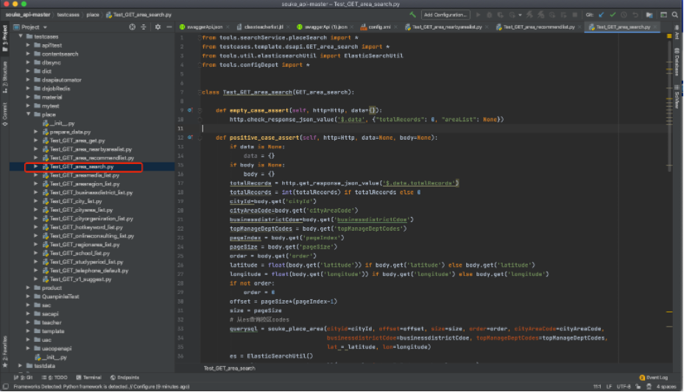Viewport: 684px width, 392px height.
Task: Select prepare_data.py in project tree
Action: (x=70, y=132)
